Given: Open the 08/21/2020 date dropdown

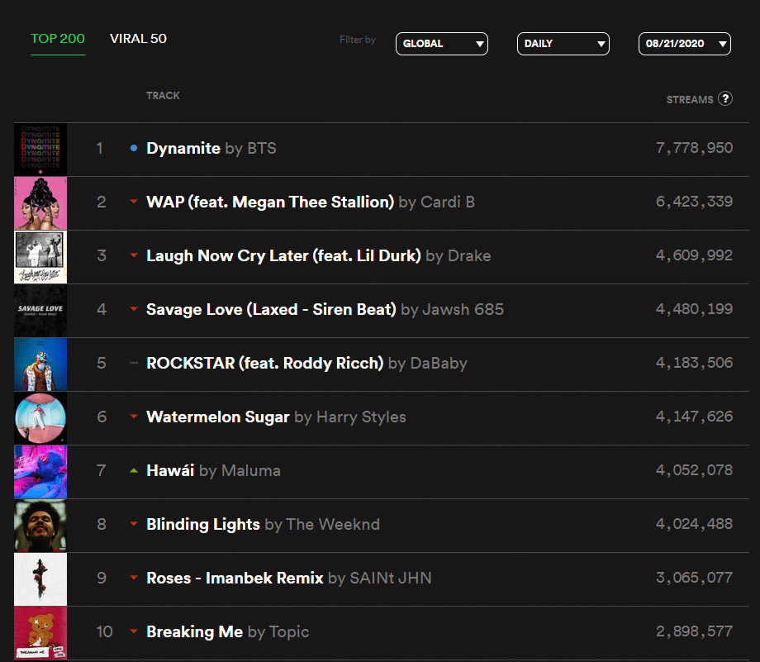Looking at the screenshot, I should [x=684, y=44].
